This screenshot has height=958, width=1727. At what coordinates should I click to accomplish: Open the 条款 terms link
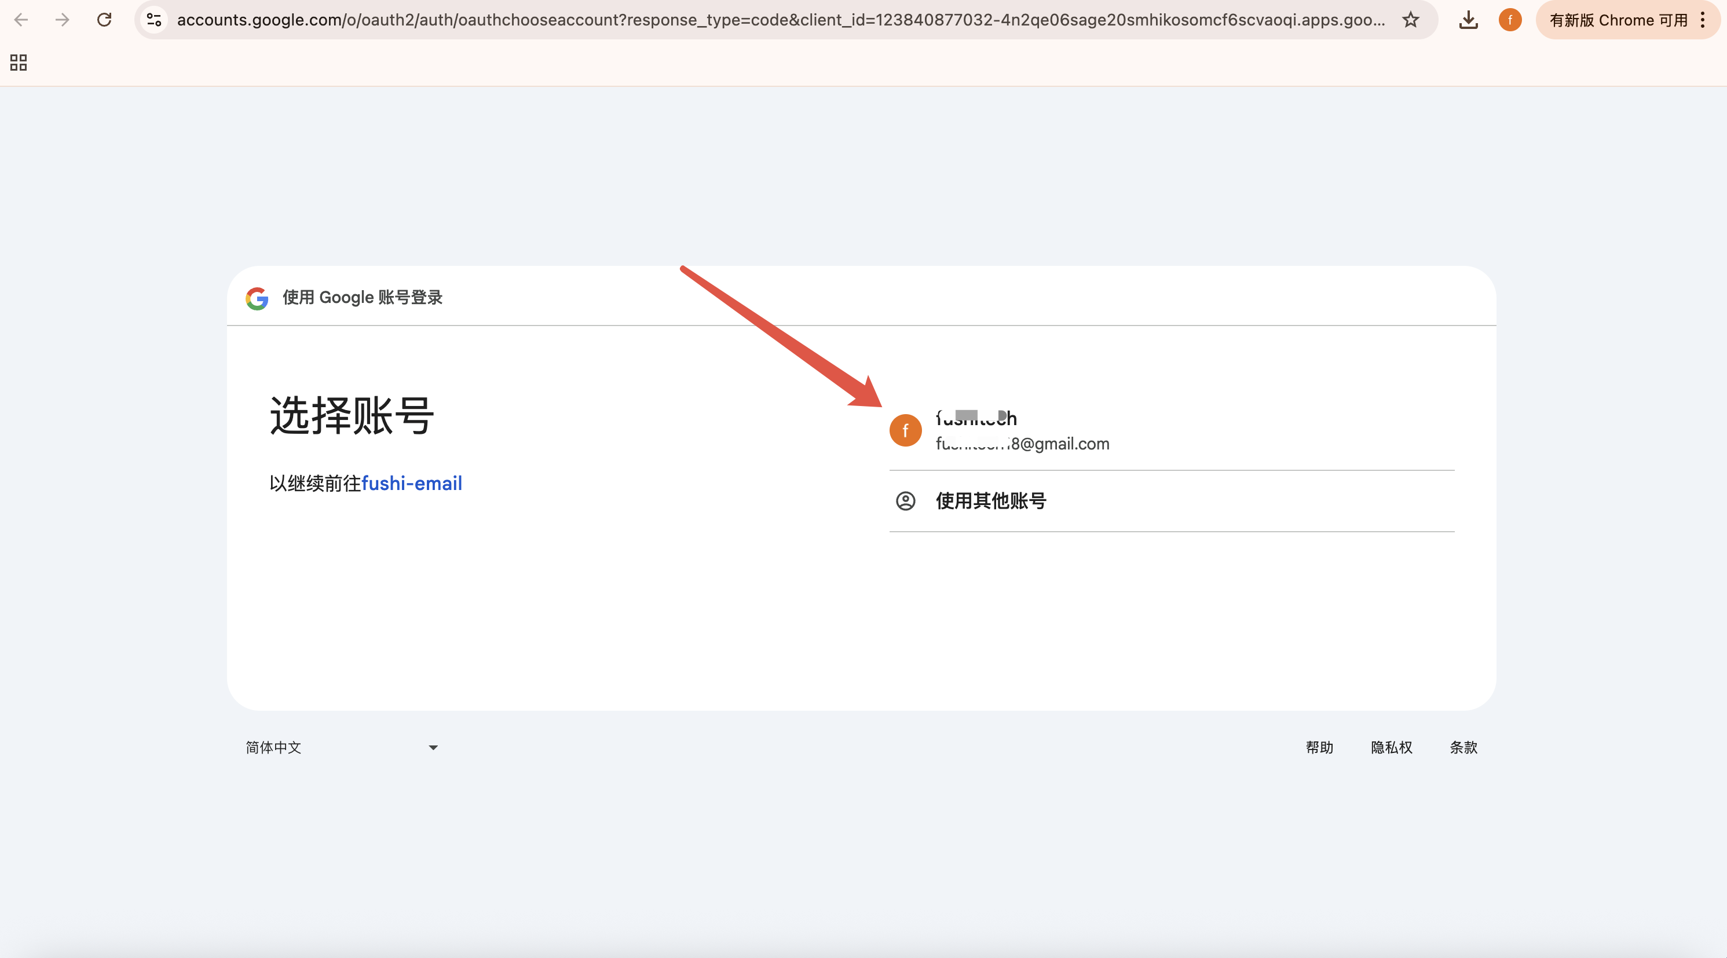pos(1463,747)
